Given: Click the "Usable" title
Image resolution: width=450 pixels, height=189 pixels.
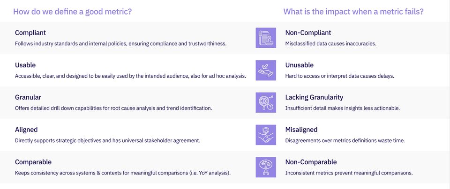Looking at the screenshot, I should coord(25,65).
